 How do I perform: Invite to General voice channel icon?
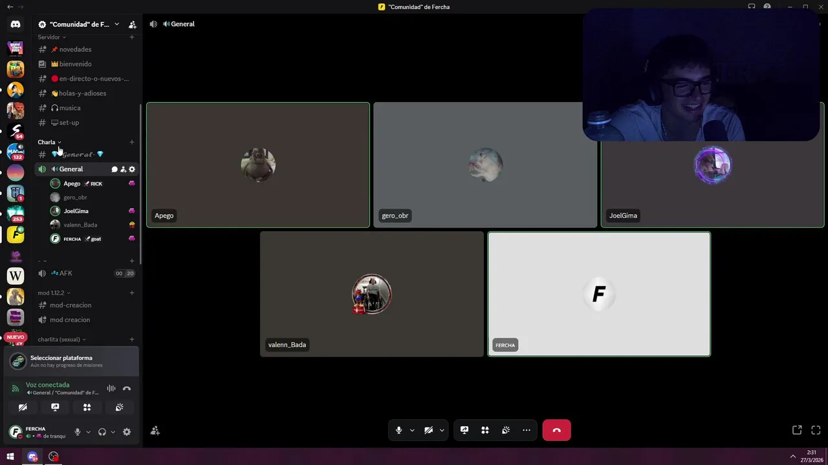123,169
